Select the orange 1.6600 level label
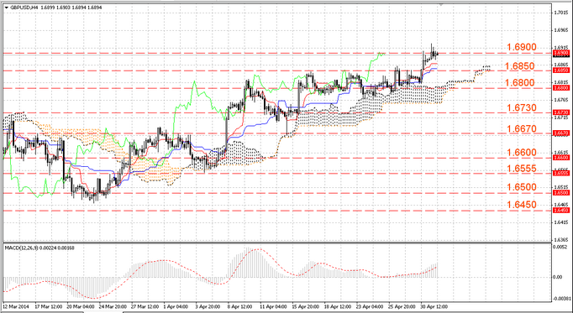The image size is (573, 313). 522,153
